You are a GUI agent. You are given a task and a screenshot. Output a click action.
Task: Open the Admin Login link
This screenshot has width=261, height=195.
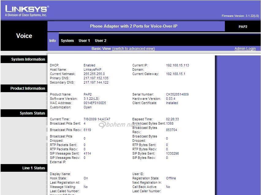245,49
